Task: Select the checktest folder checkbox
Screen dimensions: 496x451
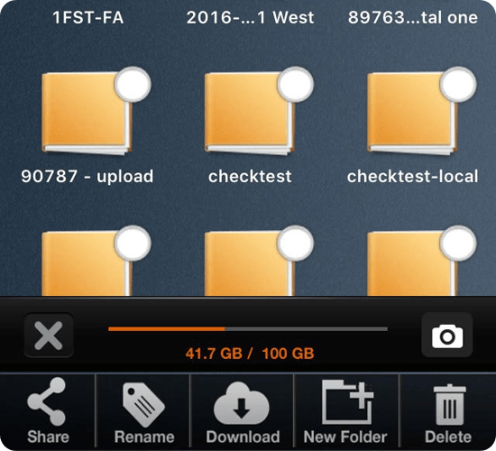Action: click(x=295, y=85)
